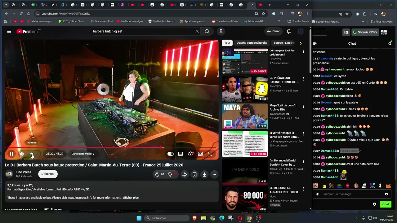Expand the 'Dans cette vidéo' chapters chip
The image size is (397, 223).
(x=83, y=154)
